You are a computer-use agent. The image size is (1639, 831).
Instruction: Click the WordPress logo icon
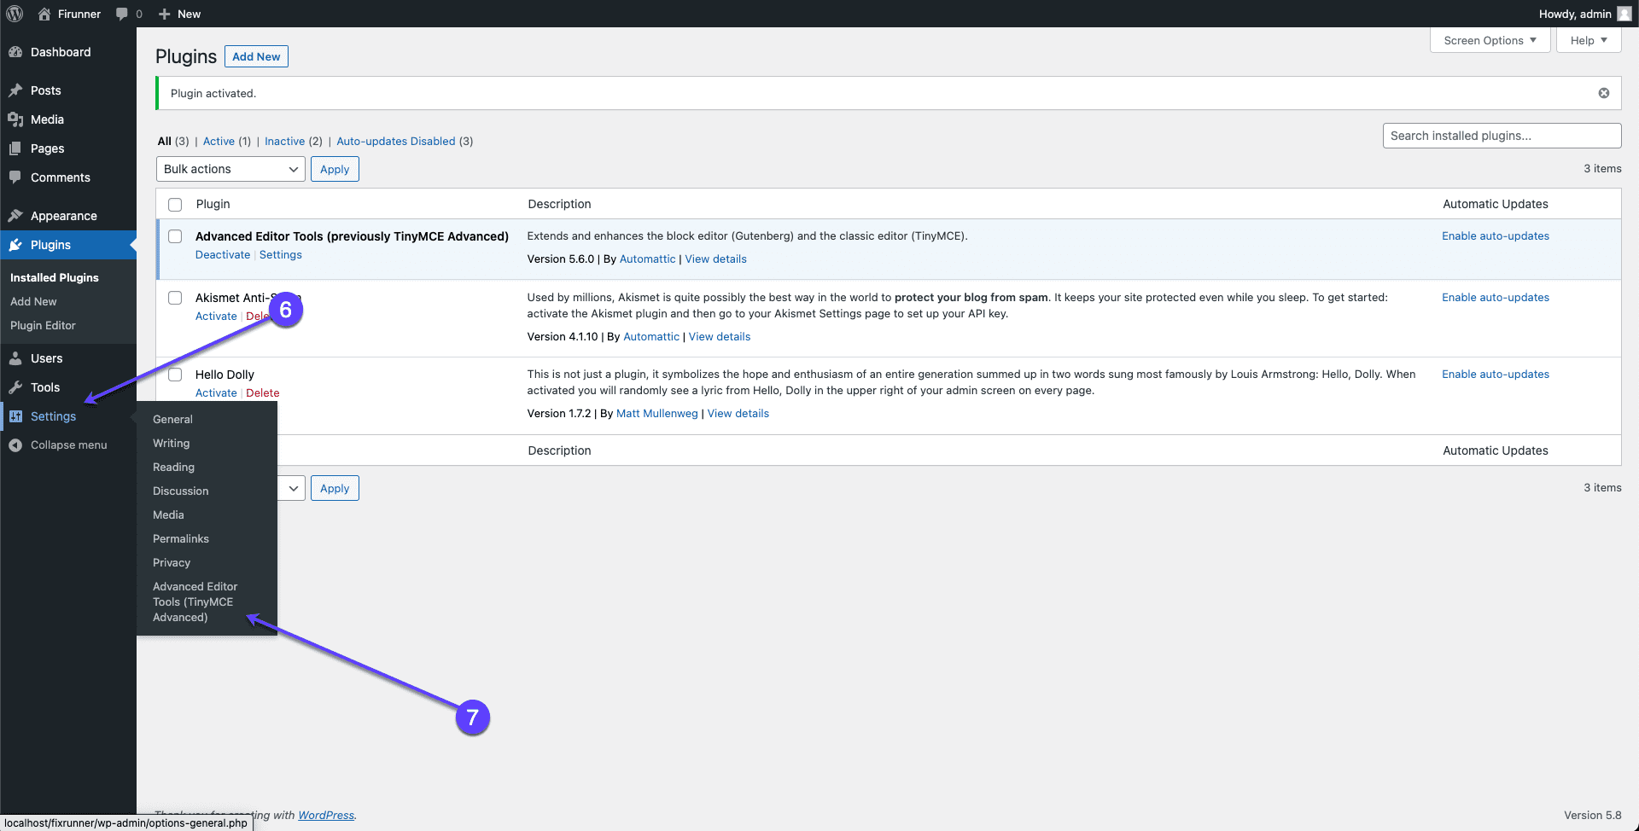(15, 14)
